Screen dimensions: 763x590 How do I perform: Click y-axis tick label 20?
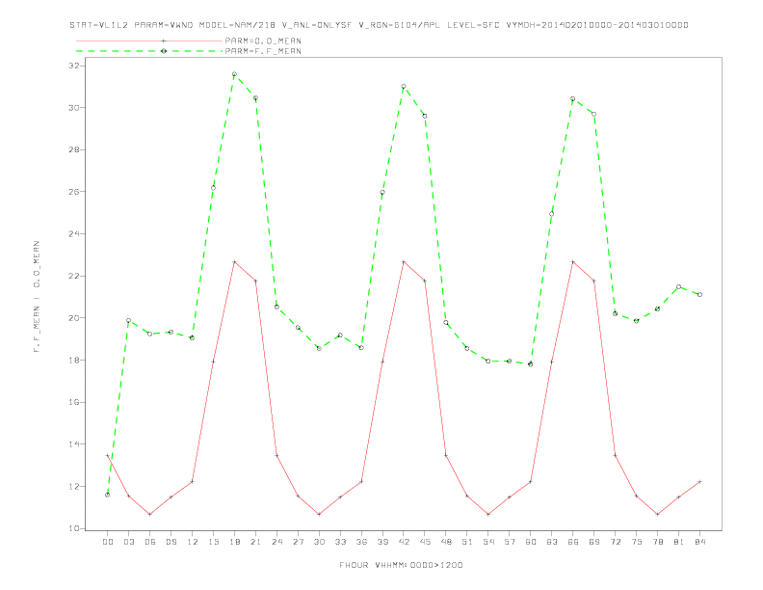point(73,318)
